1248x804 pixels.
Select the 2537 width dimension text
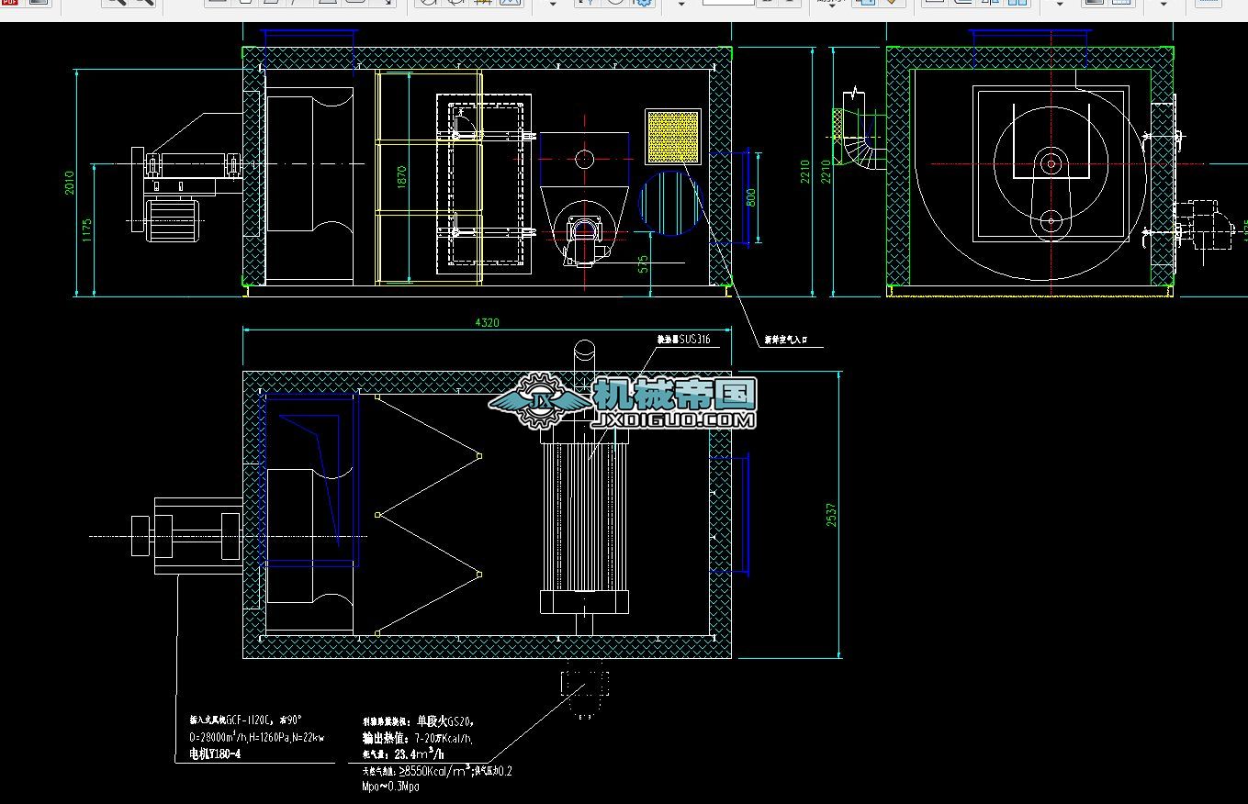[832, 515]
